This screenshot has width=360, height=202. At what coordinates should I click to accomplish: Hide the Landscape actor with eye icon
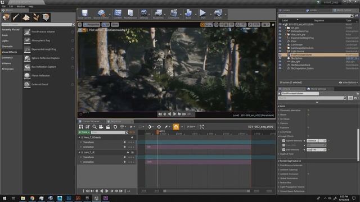point(280,45)
